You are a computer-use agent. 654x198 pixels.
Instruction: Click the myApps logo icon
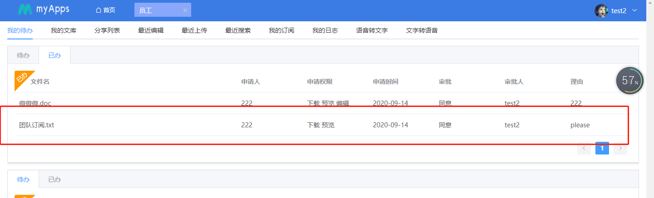[25, 10]
